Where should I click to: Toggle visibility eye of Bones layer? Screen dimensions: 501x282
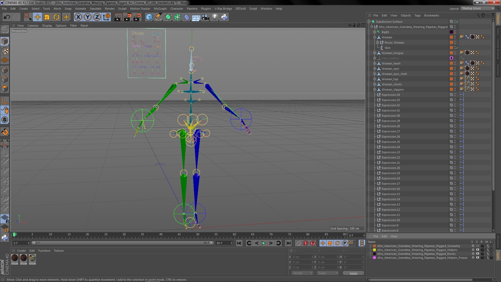(x=478, y=254)
